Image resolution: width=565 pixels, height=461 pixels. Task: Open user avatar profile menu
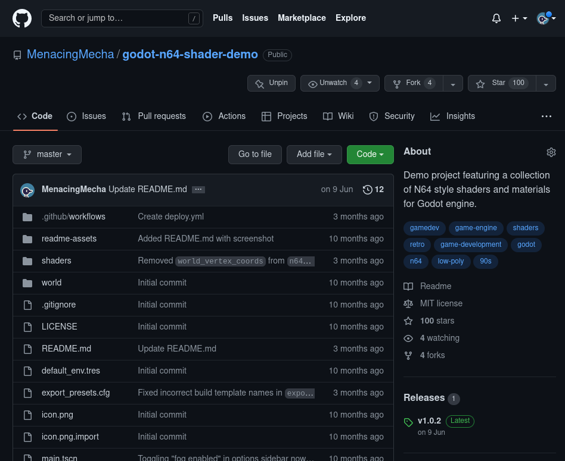(x=546, y=18)
